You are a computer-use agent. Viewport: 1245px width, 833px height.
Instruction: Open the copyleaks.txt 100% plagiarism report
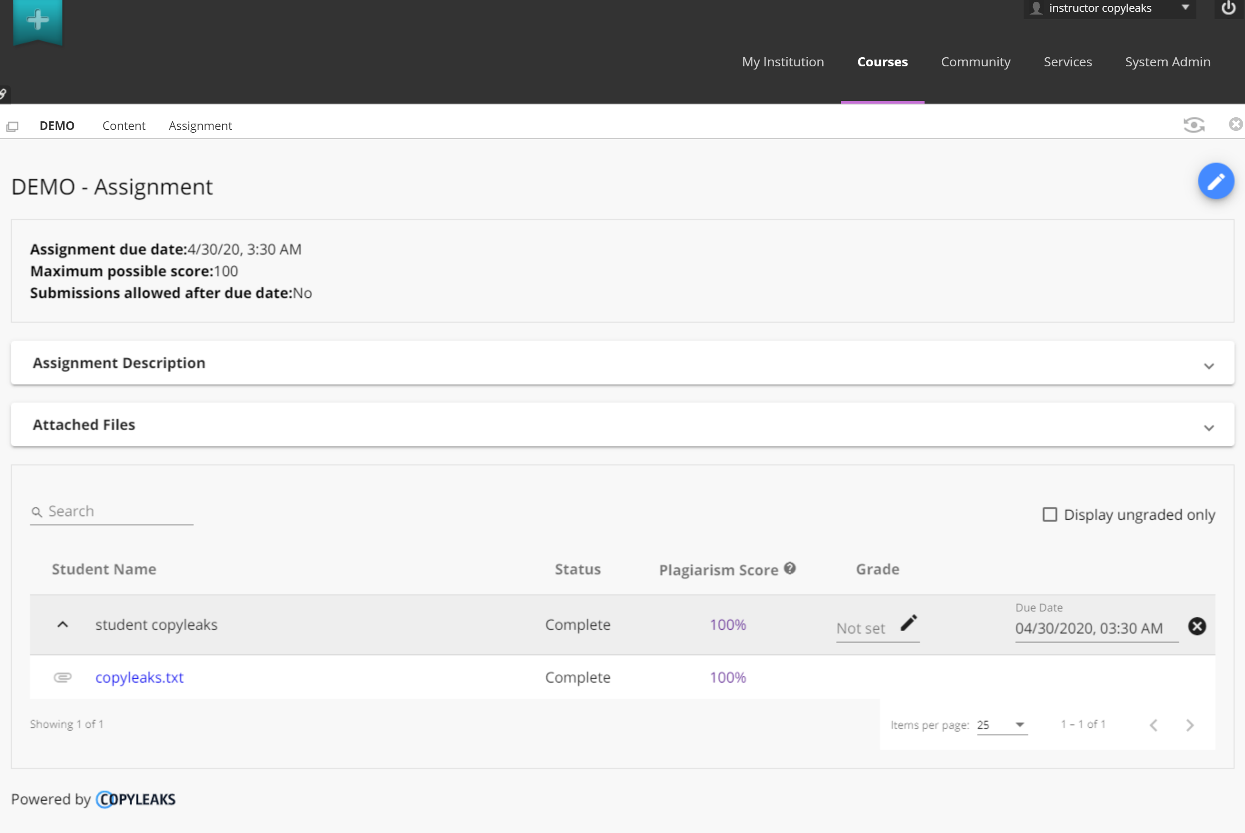728,677
